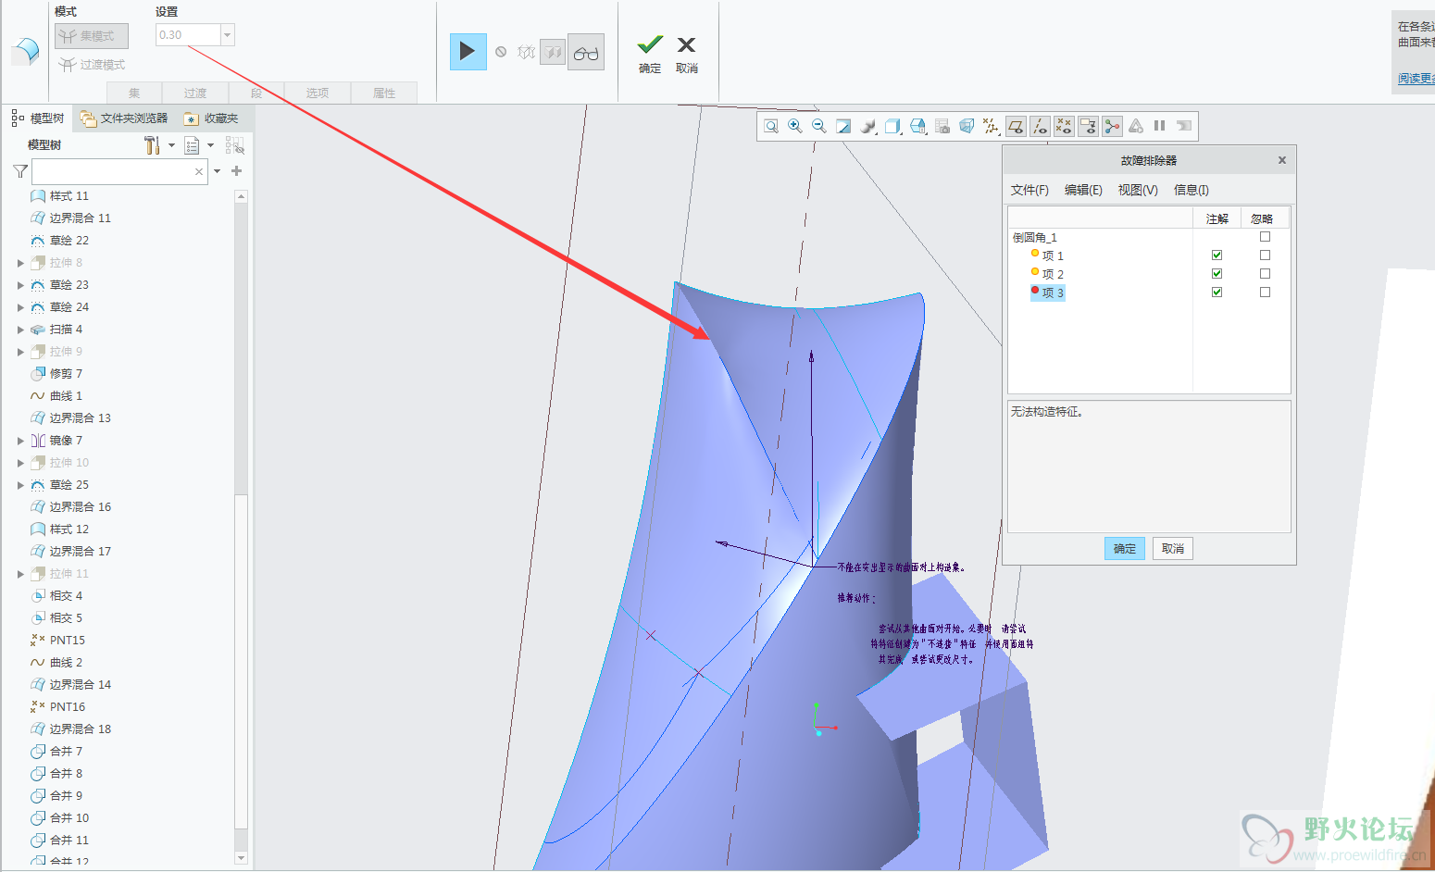Toggle the perspective view icon
1435x872 pixels.
[x=967, y=127]
